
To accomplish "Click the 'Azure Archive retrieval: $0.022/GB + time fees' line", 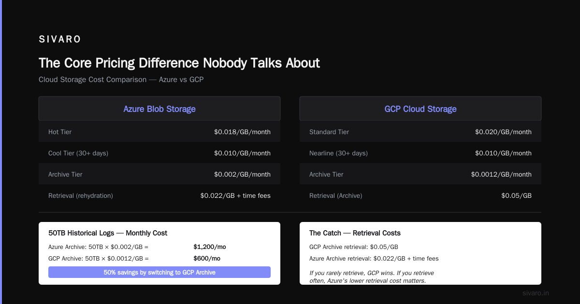I will pos(374,258).
